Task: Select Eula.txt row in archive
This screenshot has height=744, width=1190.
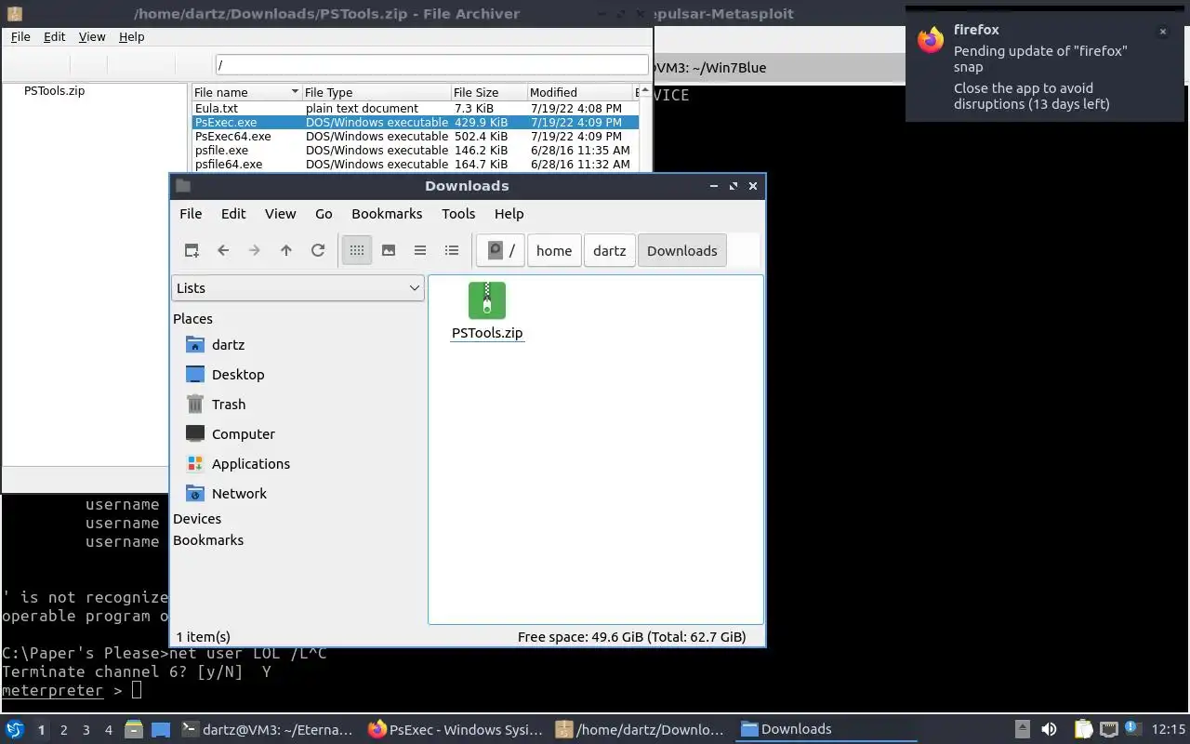Action: click(415, 108)
